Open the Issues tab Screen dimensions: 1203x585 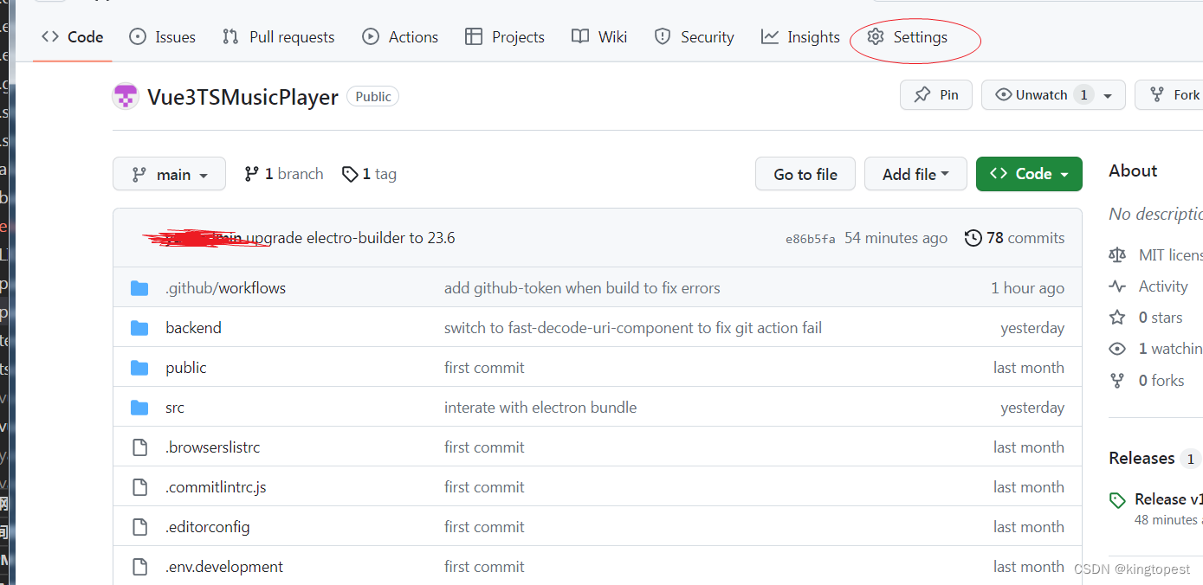pos(162,37)
